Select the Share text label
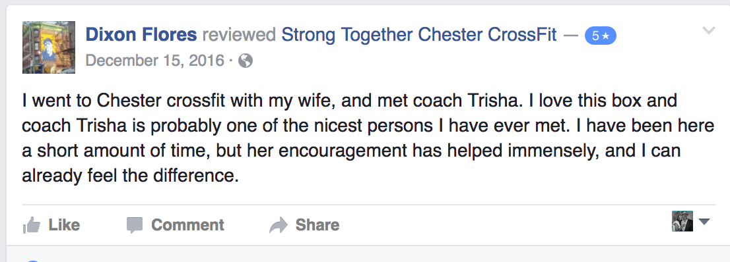The height and width of the screenshot is (262, 730). (x=317, y=225)
